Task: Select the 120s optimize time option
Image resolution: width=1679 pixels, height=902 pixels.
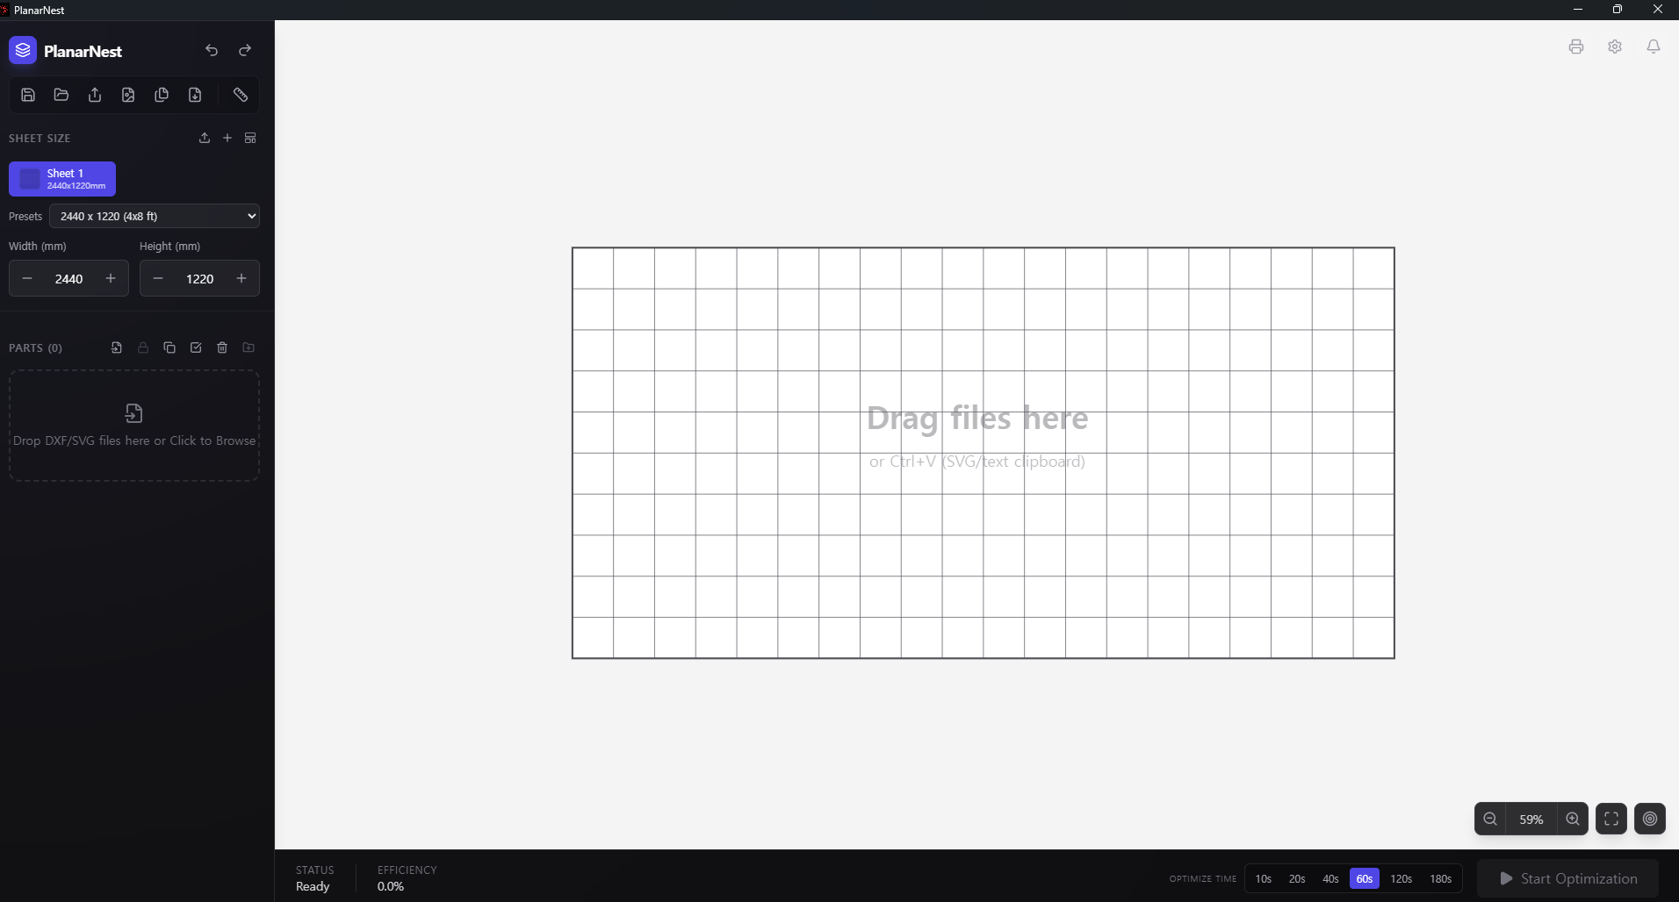Action: 1402,878
